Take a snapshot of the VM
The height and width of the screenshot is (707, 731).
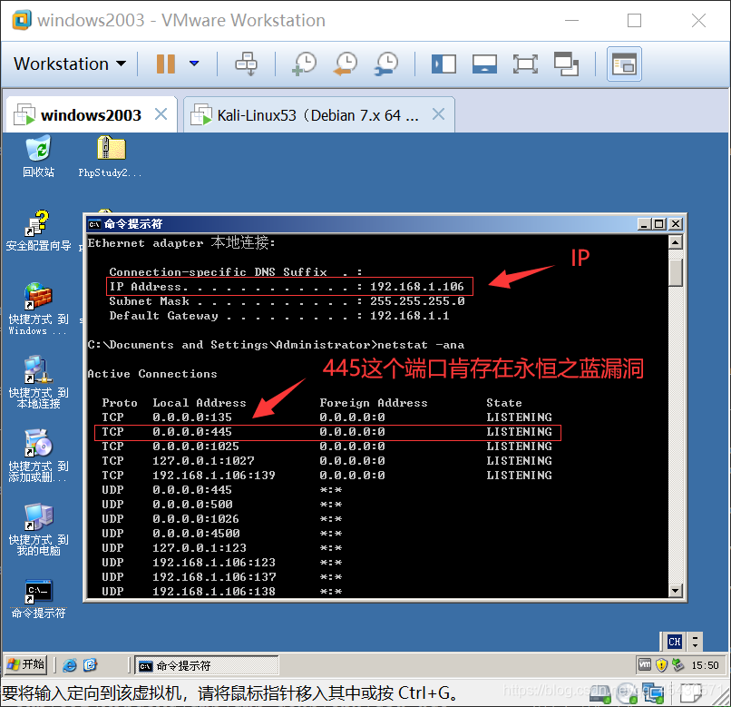pyautogui.click(x=305, y=64)
